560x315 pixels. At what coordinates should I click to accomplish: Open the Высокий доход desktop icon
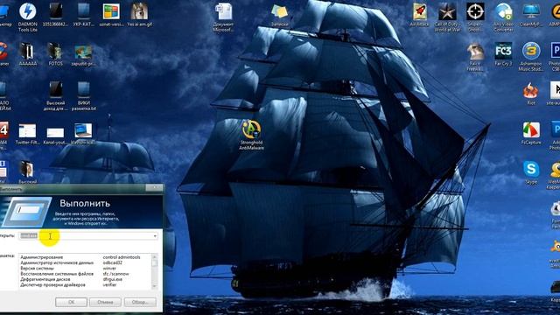point(56,96)
